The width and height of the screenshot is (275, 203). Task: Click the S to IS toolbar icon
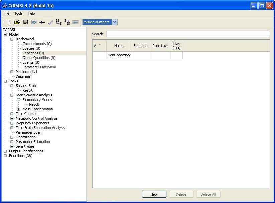point(67,22)
